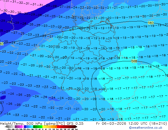The height and width of the screenshot is (130, 168).
Task: Click the -32 temperature label on the map
Action: pos(20,3)
